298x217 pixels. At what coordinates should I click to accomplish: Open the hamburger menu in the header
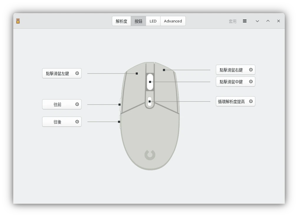coord(245,21)
